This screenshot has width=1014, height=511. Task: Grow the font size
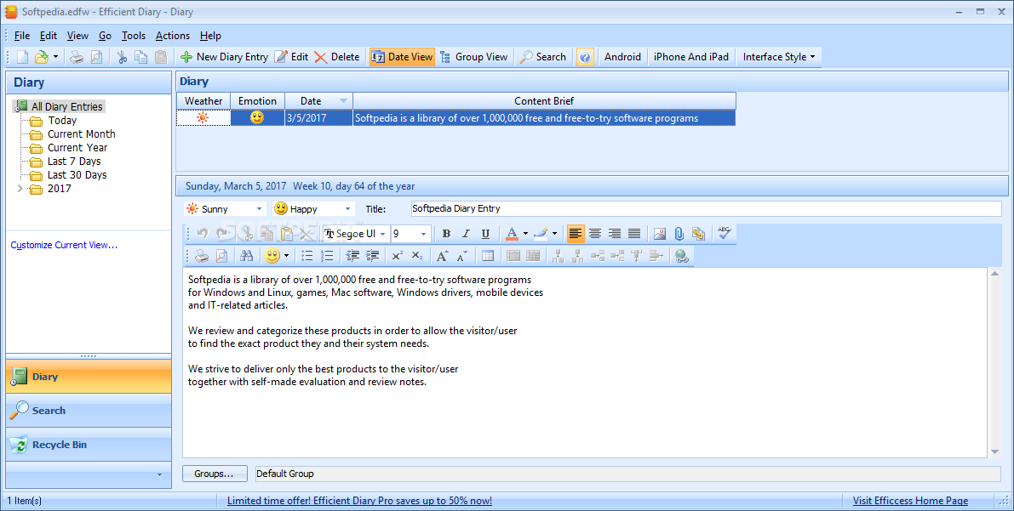[x=443, y=256]
